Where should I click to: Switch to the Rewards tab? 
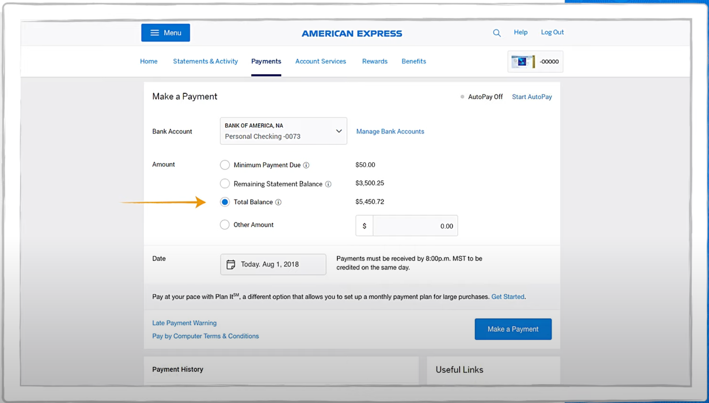tap(374, 61)
